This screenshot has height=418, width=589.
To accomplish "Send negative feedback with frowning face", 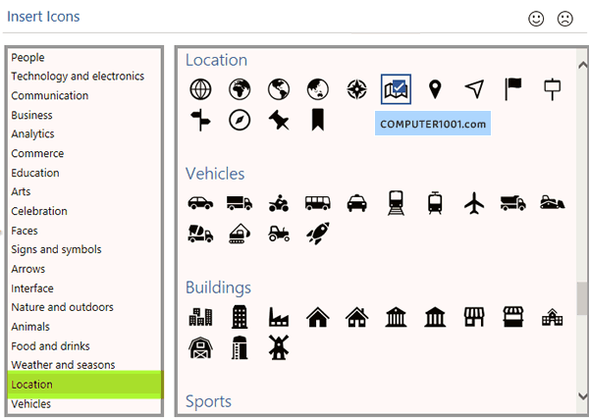I will [565, 19].
